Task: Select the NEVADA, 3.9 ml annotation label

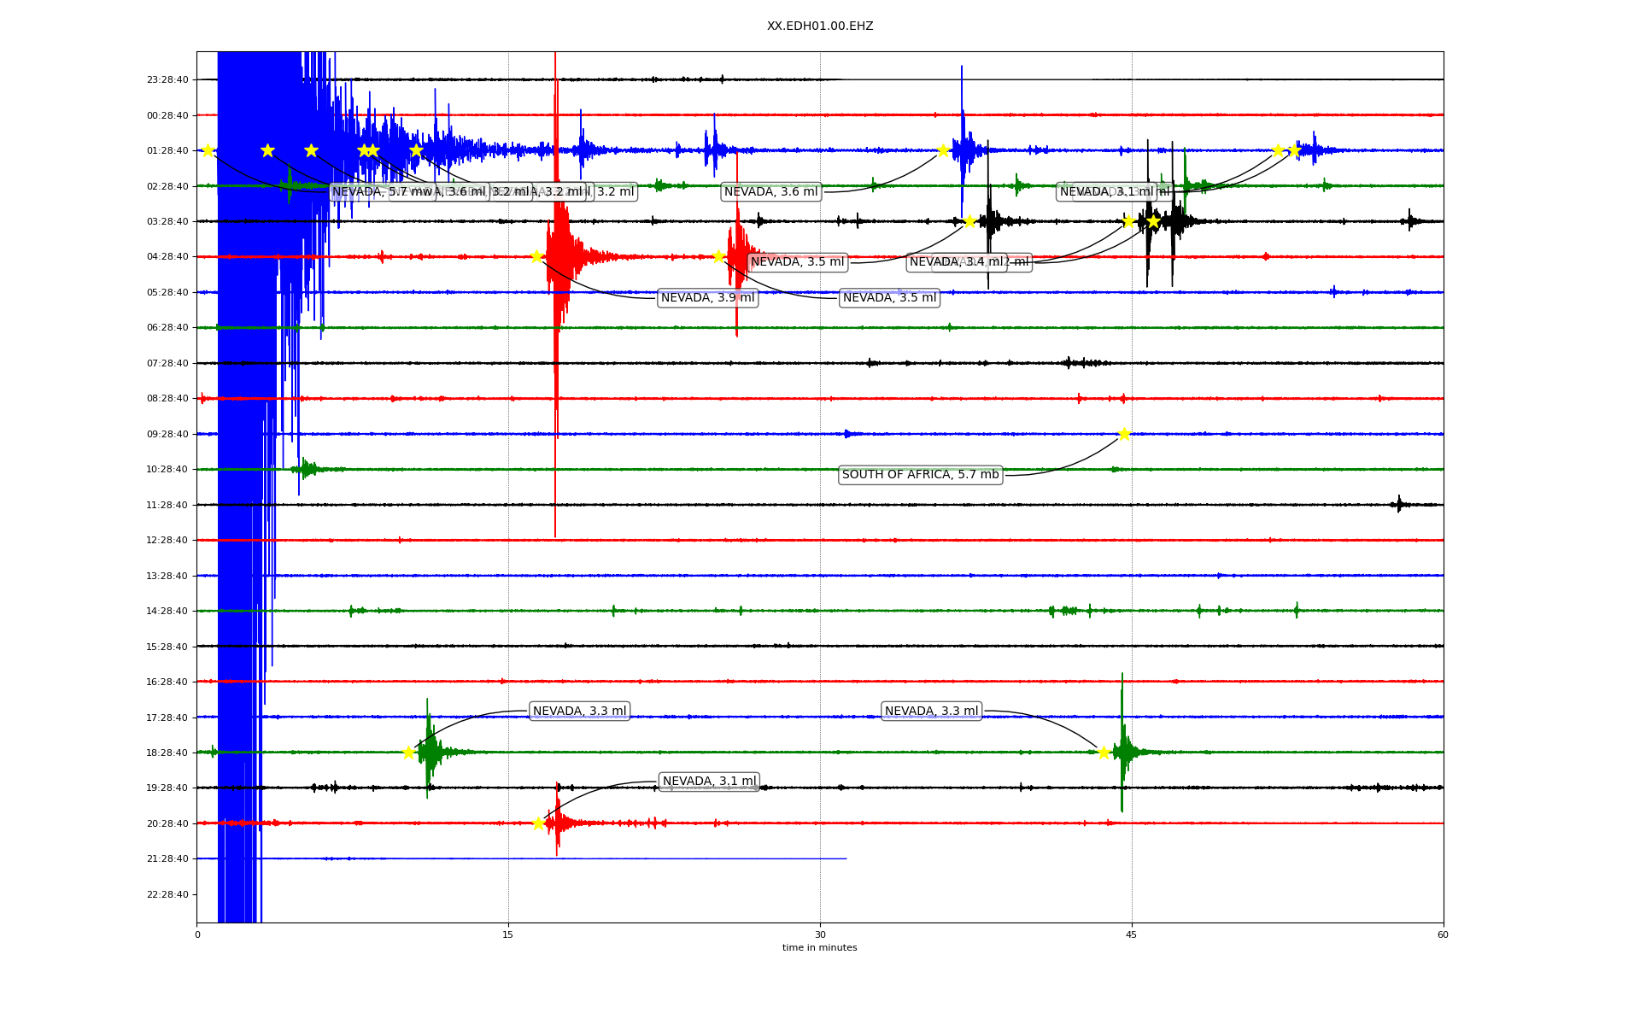Action: coord(707,298)
